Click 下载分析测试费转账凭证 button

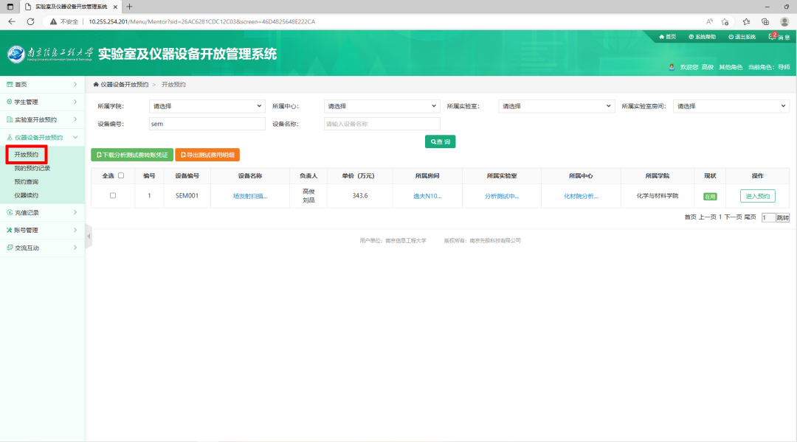132,155
